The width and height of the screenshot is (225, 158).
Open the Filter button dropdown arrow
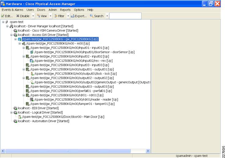pos(68,16)
